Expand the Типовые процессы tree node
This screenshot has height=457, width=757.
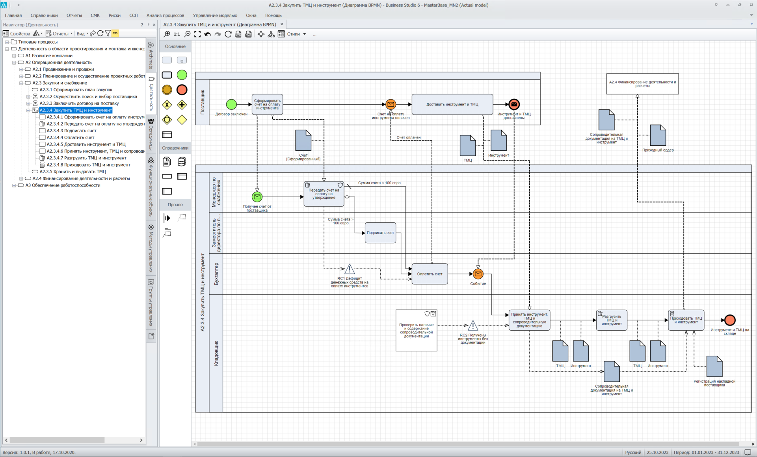(x=7, y=42)
